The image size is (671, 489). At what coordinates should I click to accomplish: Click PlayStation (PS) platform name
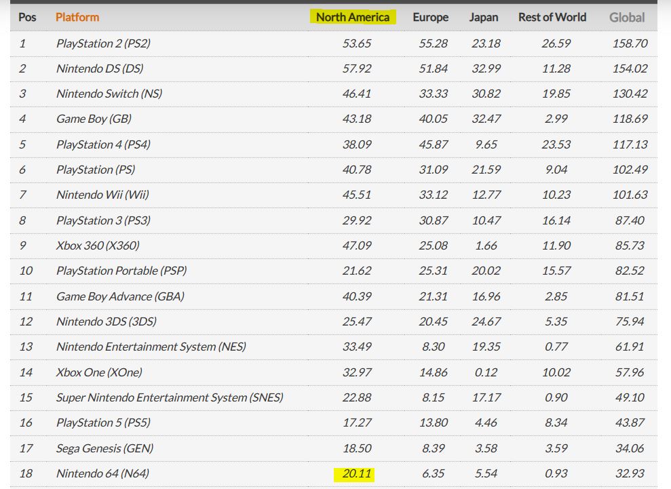(96, 170)
